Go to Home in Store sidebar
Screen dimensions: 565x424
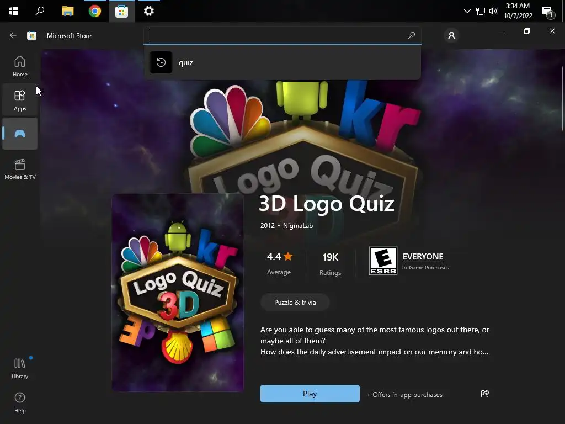pos(20,66)
